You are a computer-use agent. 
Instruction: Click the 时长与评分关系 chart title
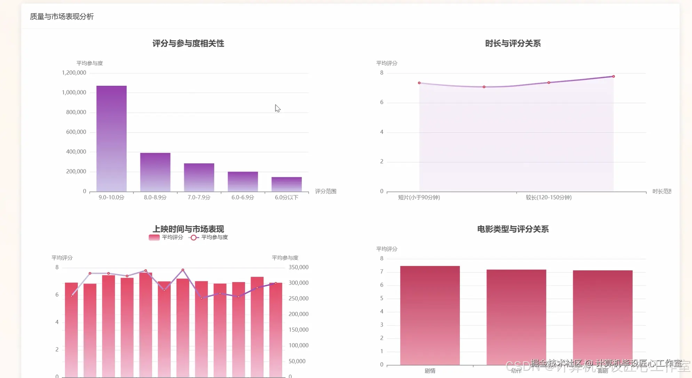pyautogui.click(x=513, y=44)
